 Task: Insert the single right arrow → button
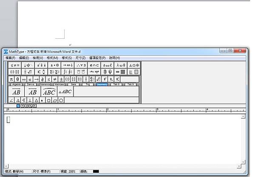[36, 79]
